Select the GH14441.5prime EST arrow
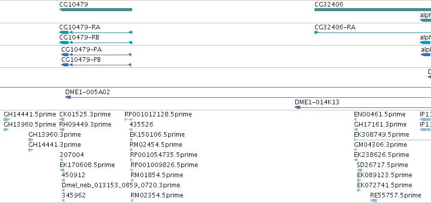This screenshot has height=203, width=431. (x=7, y=119)
